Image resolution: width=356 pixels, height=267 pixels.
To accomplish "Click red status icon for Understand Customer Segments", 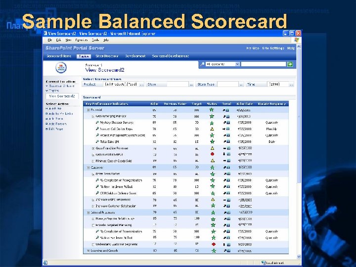I will pos(214,245).
